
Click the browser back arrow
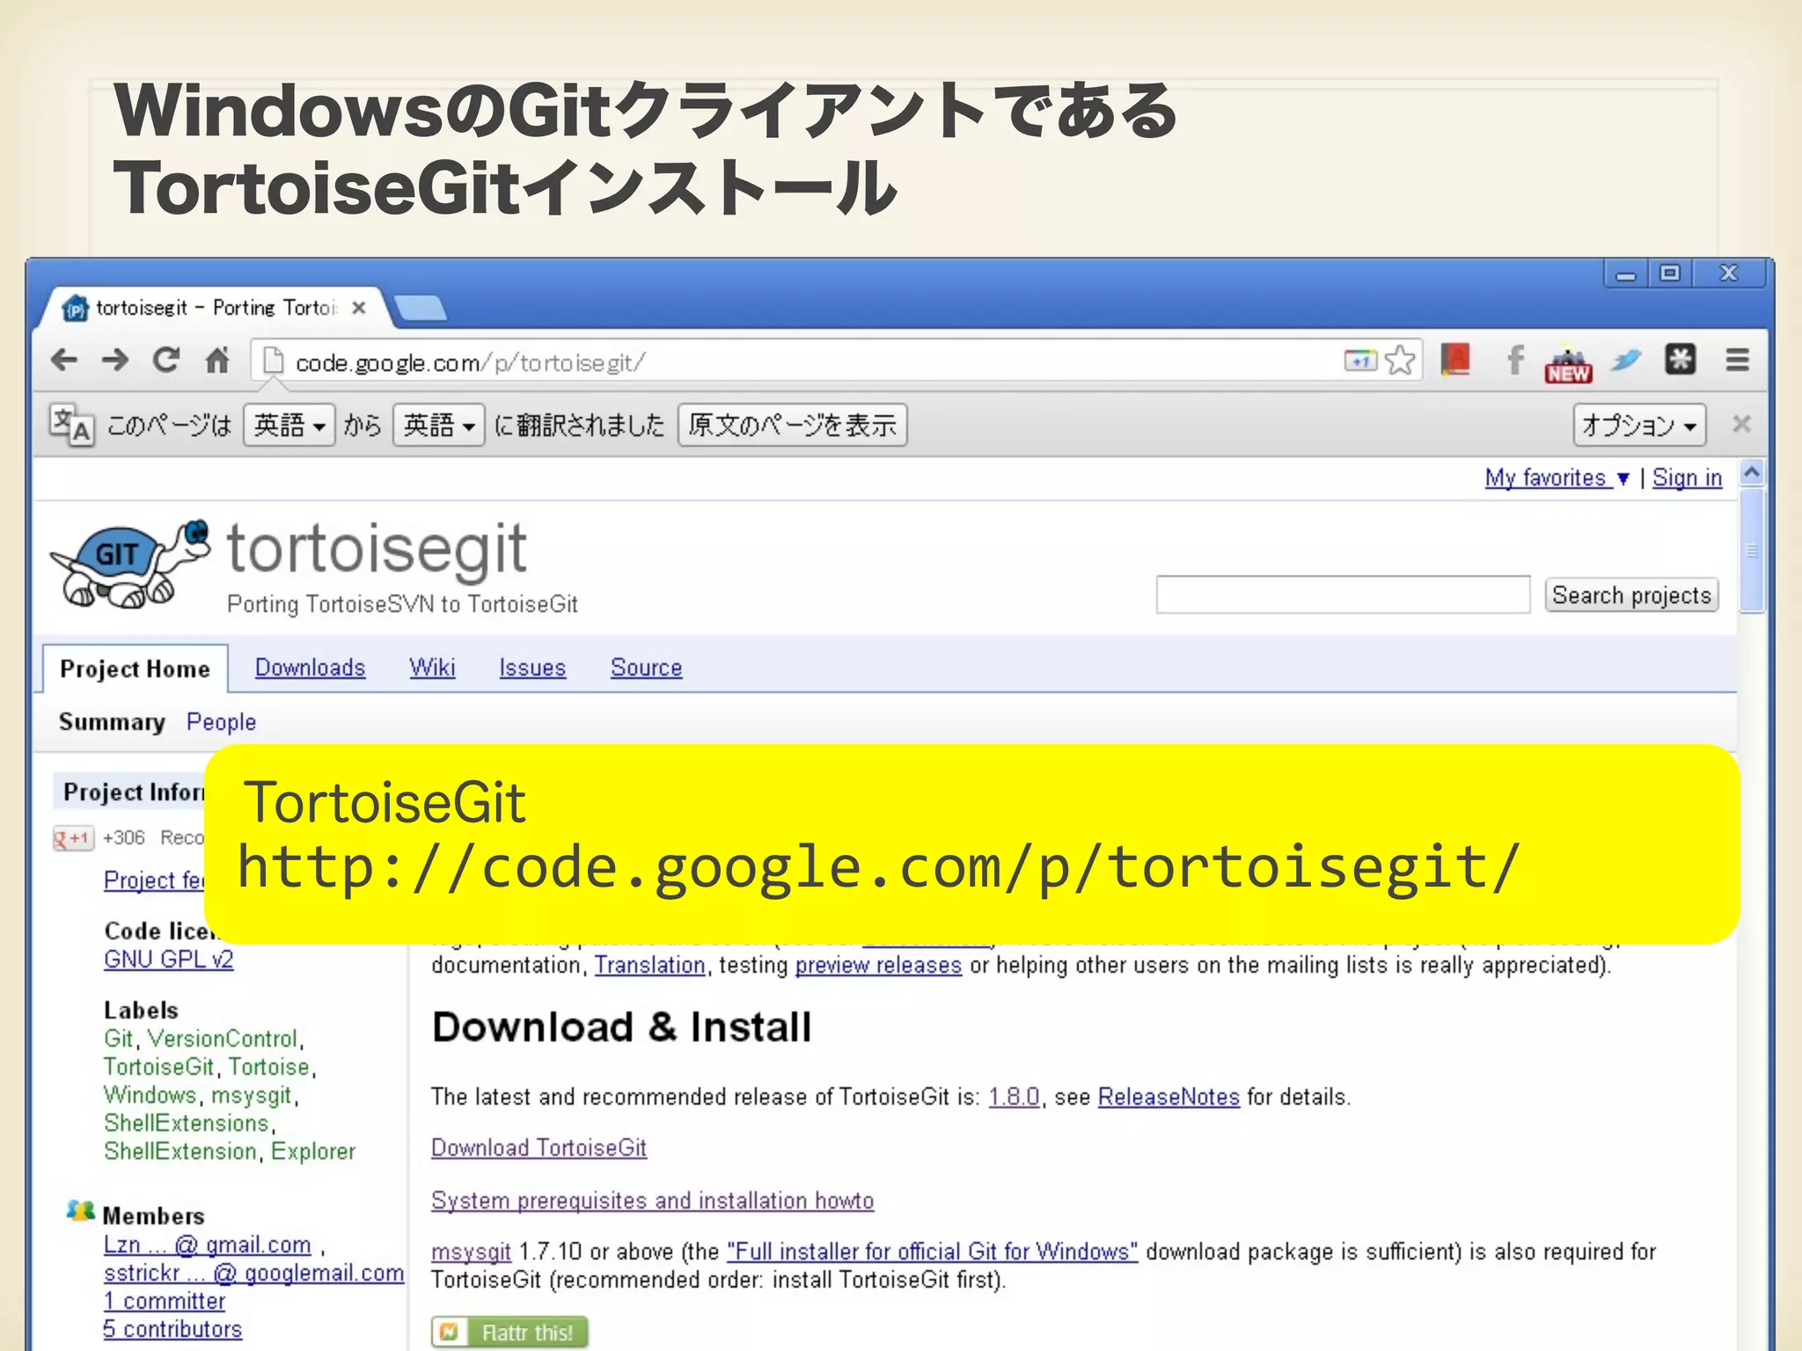(x=64, y=361)
